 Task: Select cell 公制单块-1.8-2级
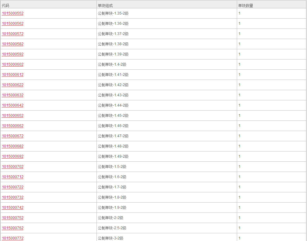[167, 197]
